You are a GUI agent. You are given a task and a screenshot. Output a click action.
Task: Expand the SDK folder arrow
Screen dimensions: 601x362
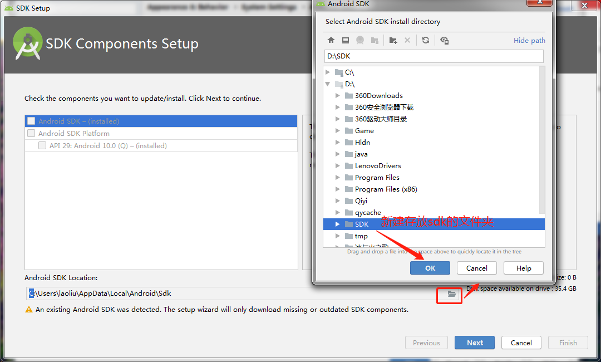[x=337, y=224]
